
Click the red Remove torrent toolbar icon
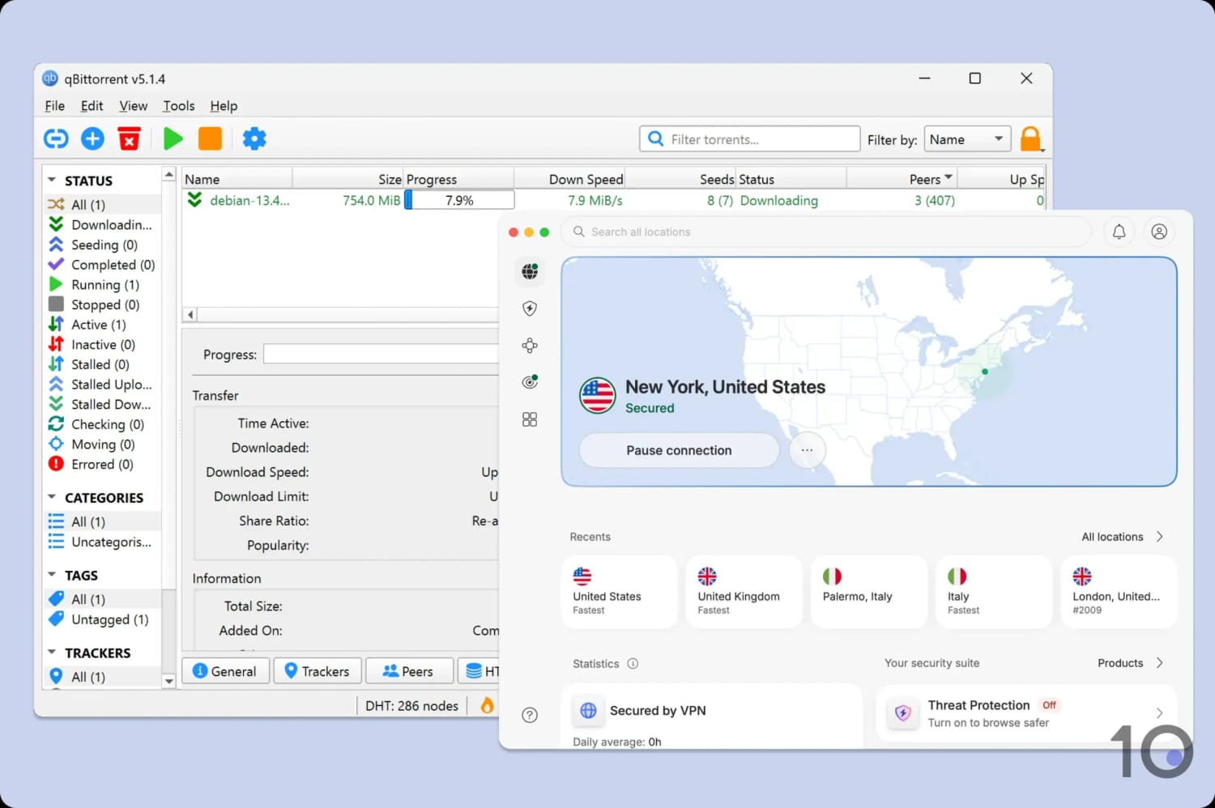(x=129, y=138)
